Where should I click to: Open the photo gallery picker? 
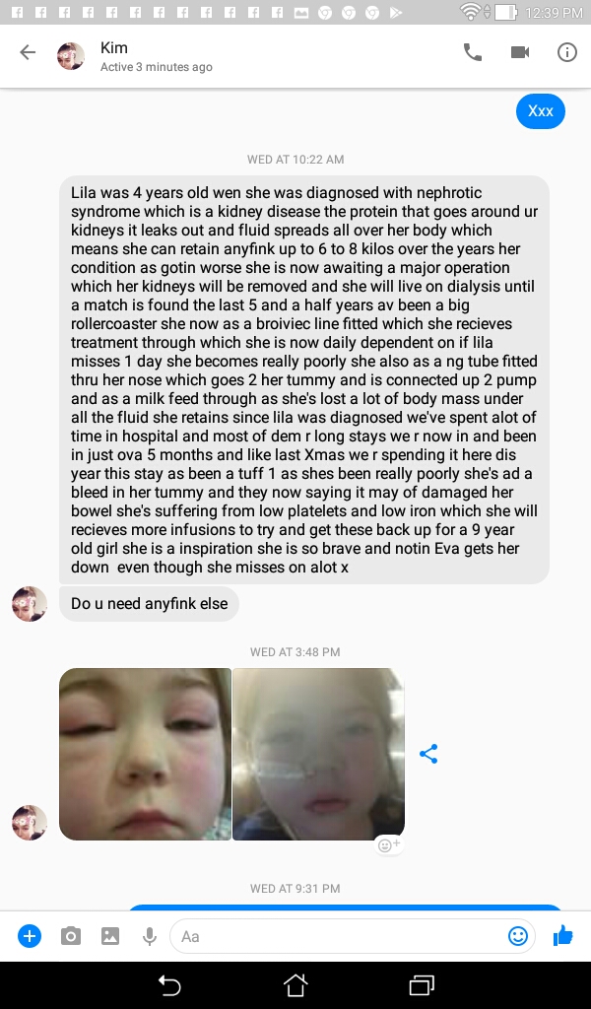coord(110,936)
